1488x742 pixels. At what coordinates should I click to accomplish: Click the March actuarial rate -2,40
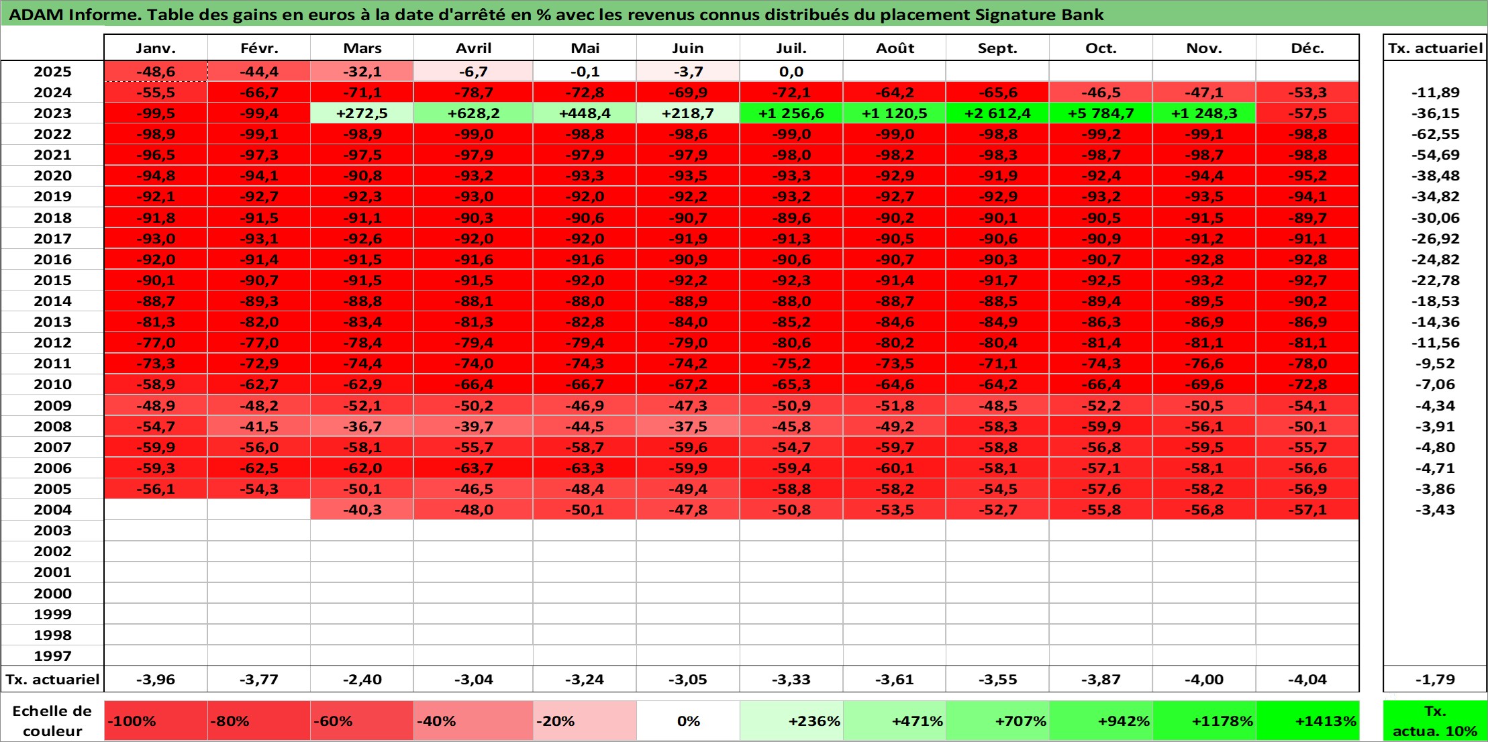pyautogui.click(x=362, y=680)
